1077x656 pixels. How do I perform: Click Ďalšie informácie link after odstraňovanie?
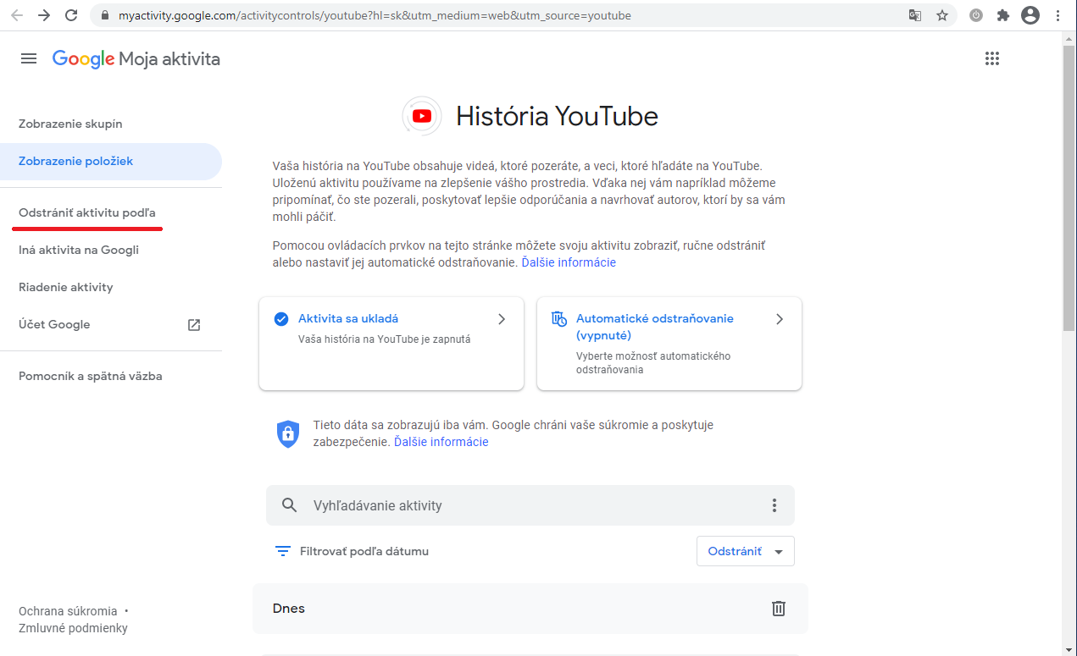pyautogui.click(x=569, y=262)
